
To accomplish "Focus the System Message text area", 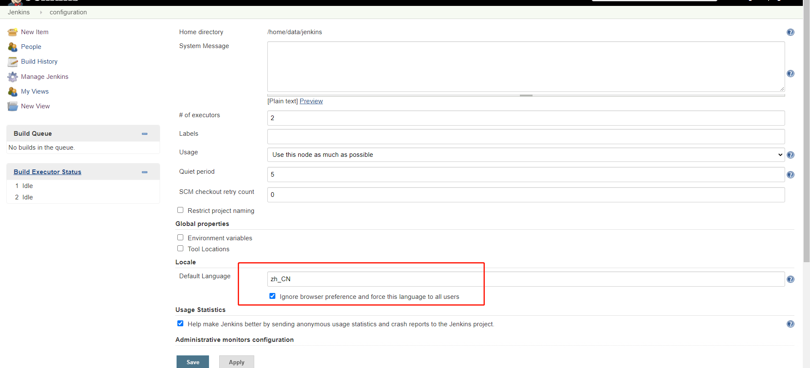I will click(526, 67).
